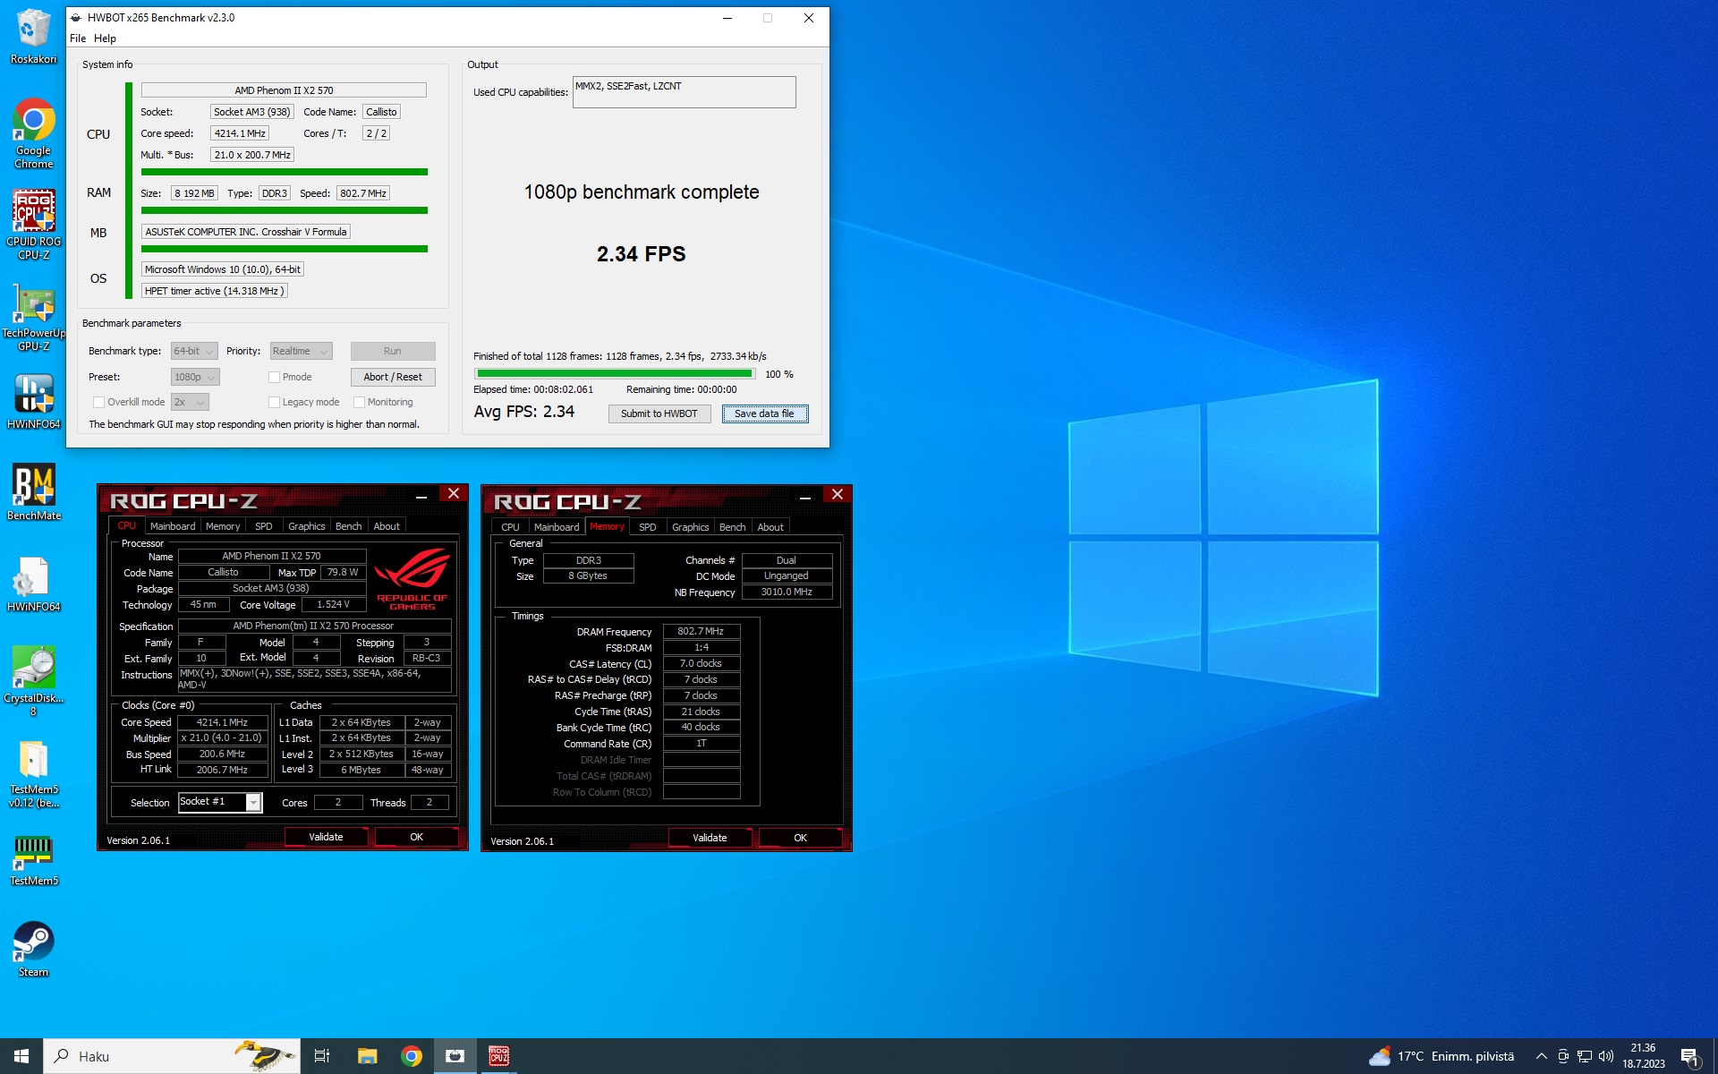This screenshot has height=1074, width=1718.
Task: Click Submit to HWBOT button
Action: (x=659, y=413)
